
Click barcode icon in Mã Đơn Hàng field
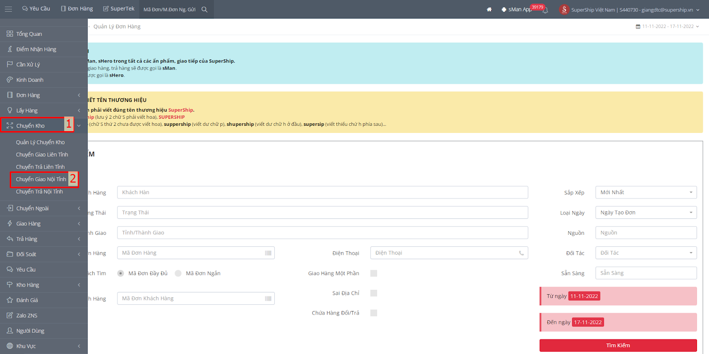[x=268, y=253]
